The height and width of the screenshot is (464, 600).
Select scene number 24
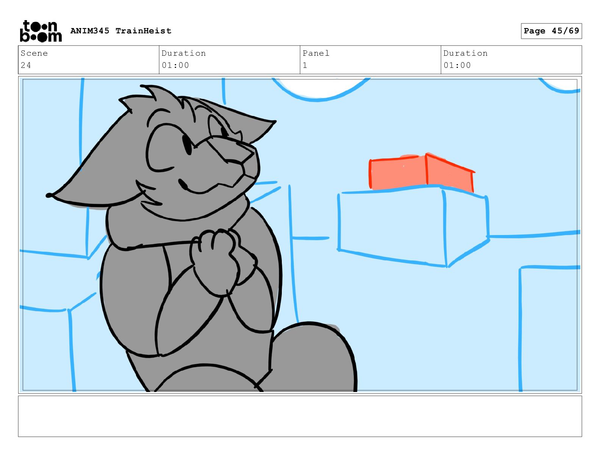(26, 65)
